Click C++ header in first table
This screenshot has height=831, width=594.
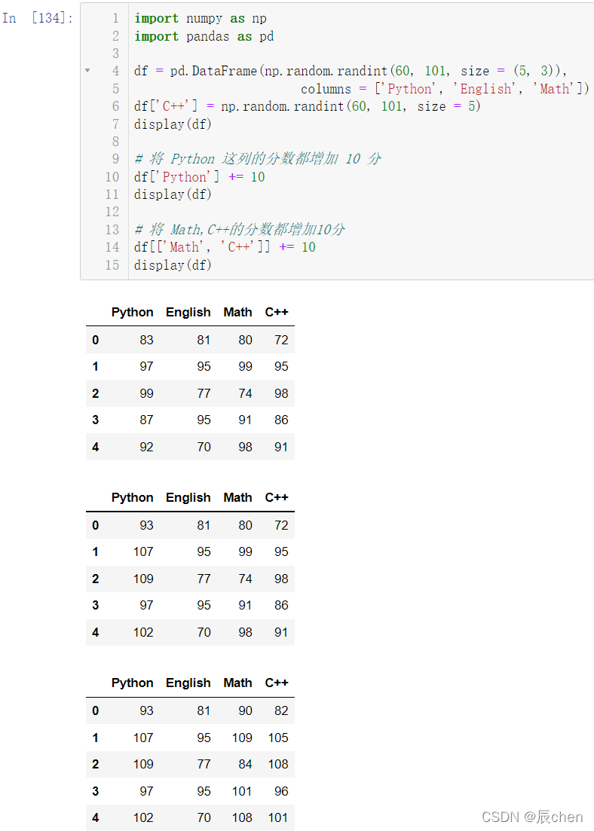277,312
